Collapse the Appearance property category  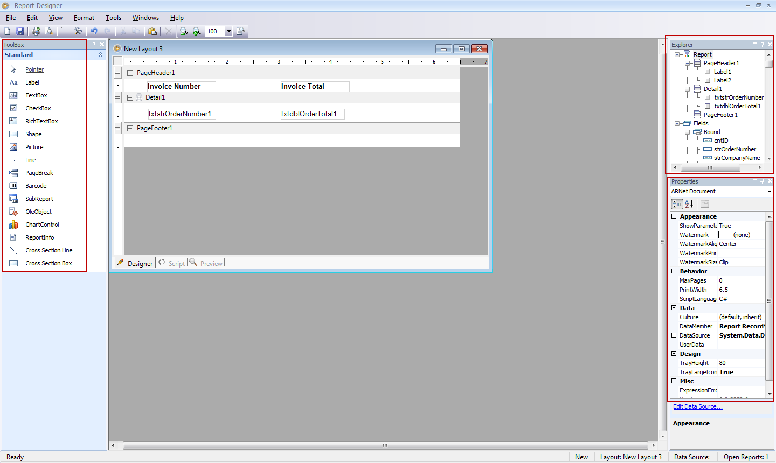click(674, 216)
